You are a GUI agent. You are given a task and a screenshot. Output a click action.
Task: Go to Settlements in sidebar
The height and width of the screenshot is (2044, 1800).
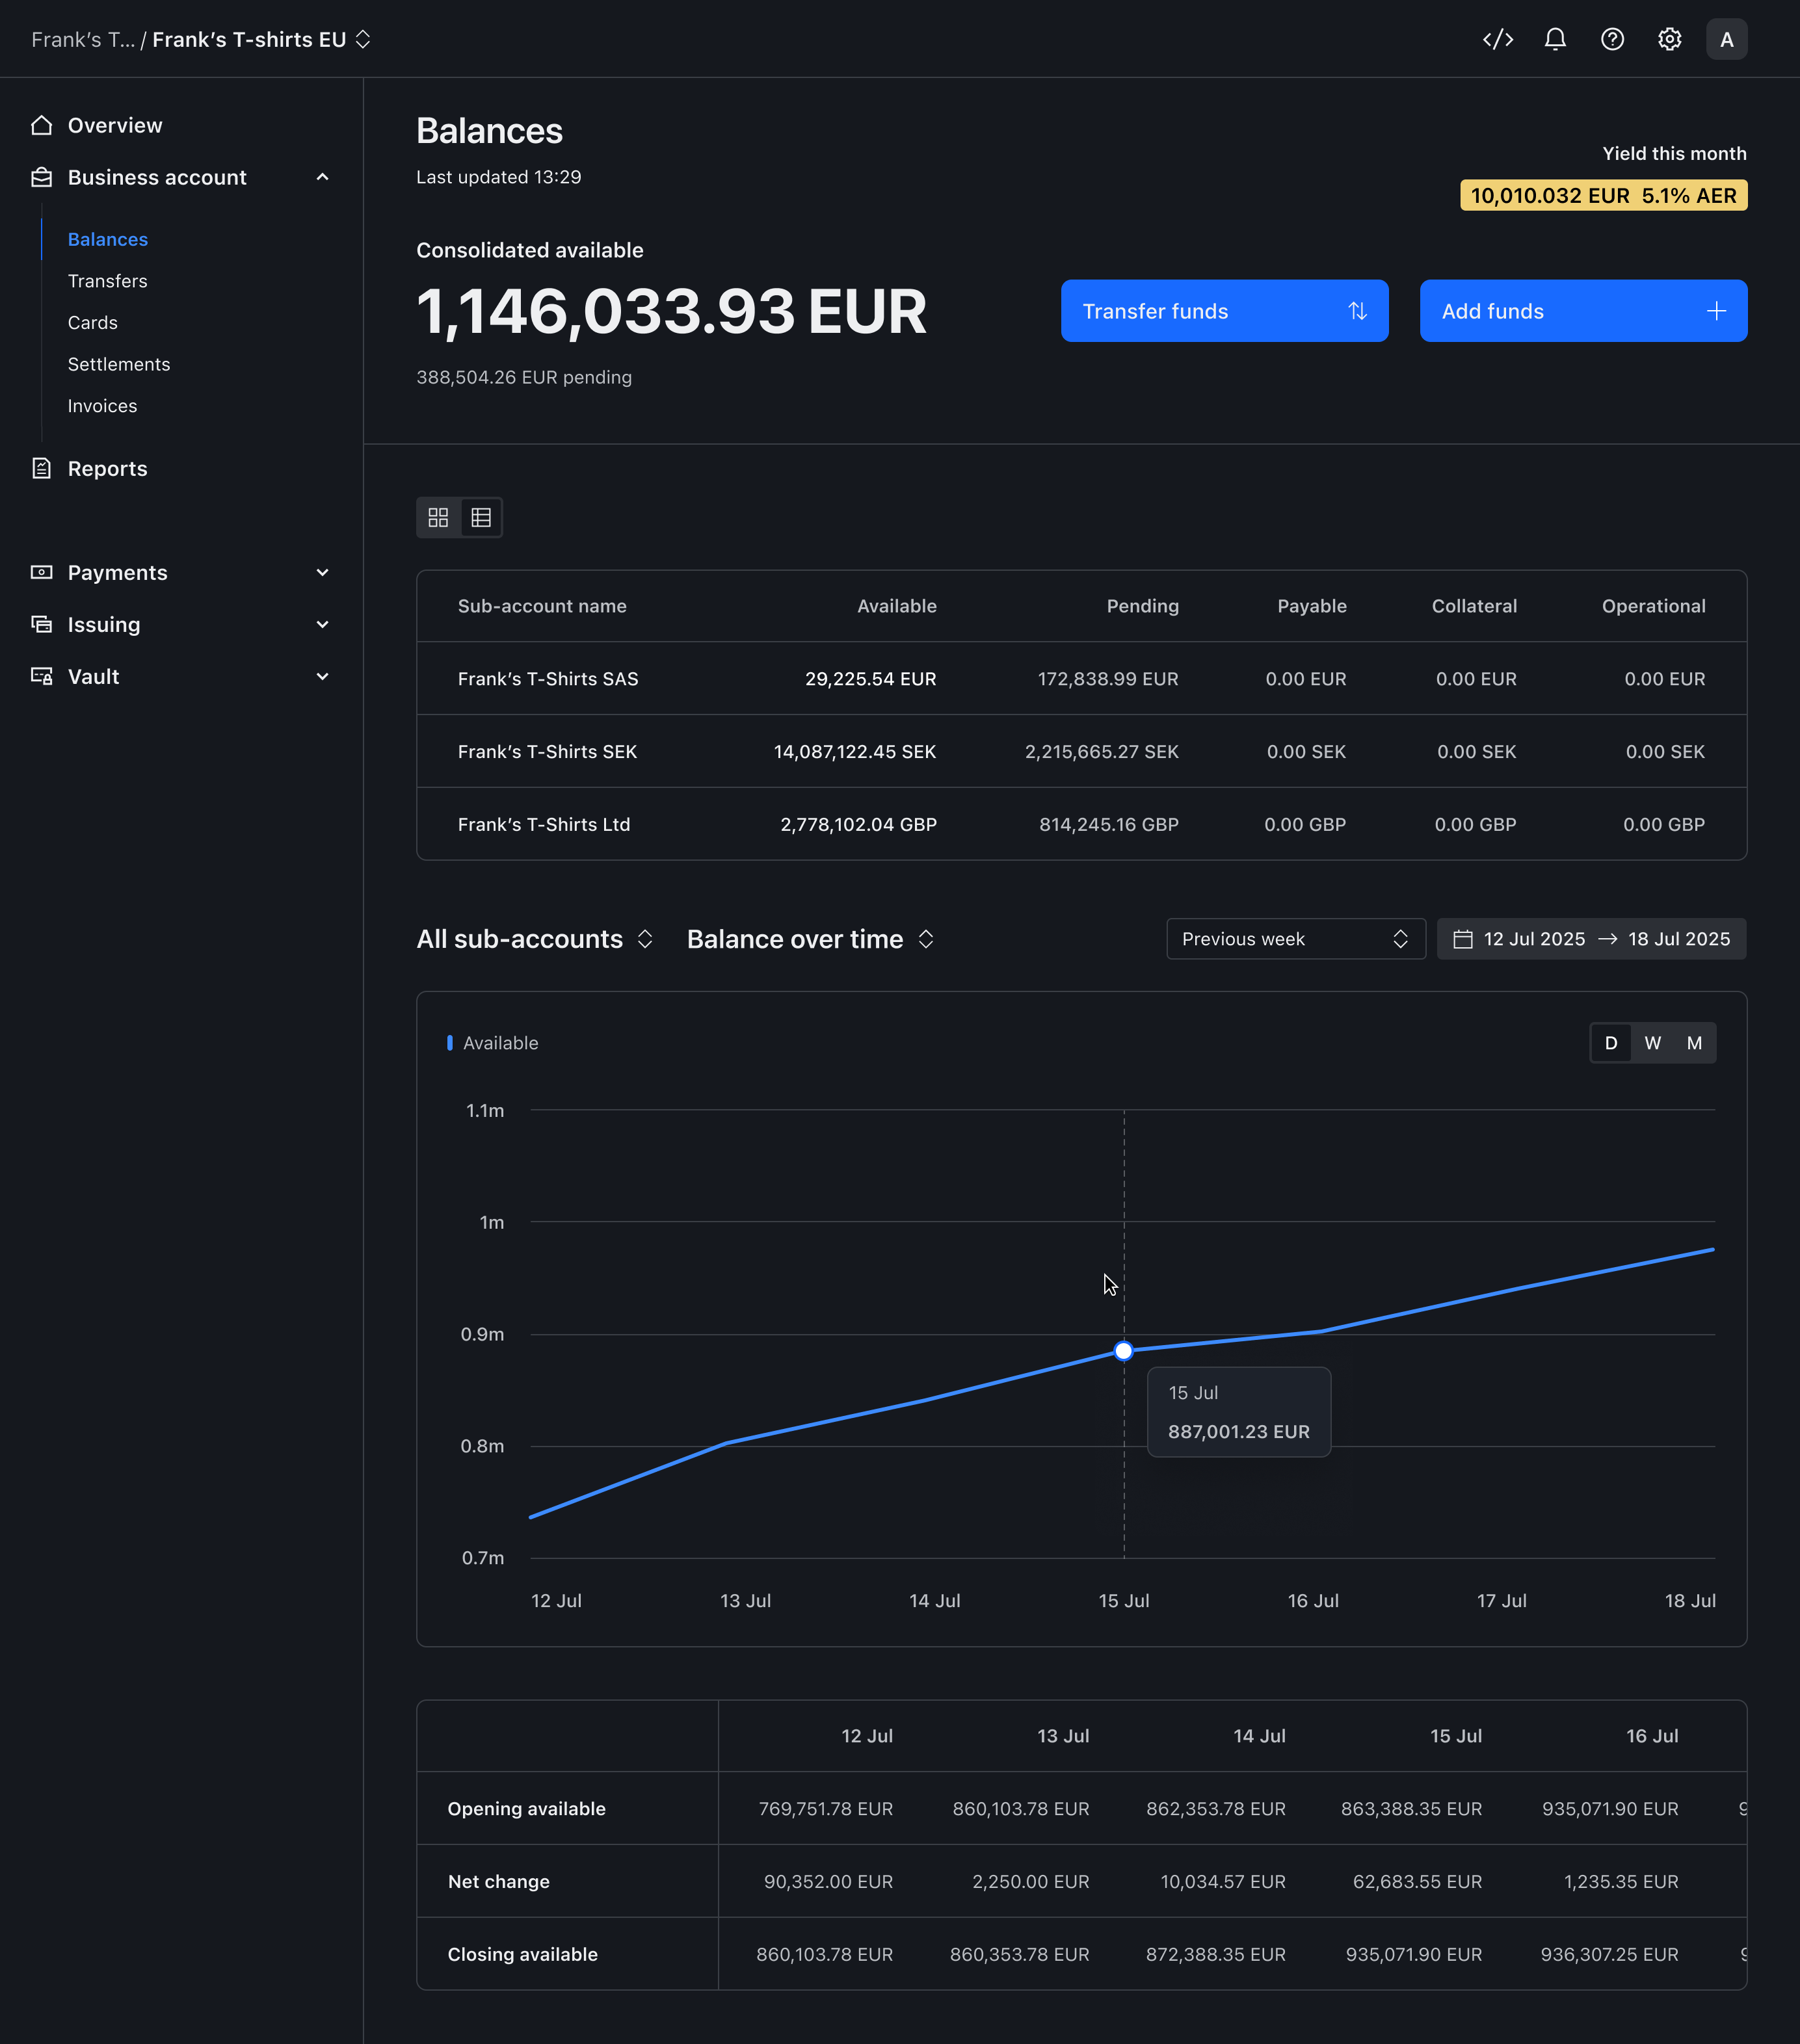tap(119, 364)
